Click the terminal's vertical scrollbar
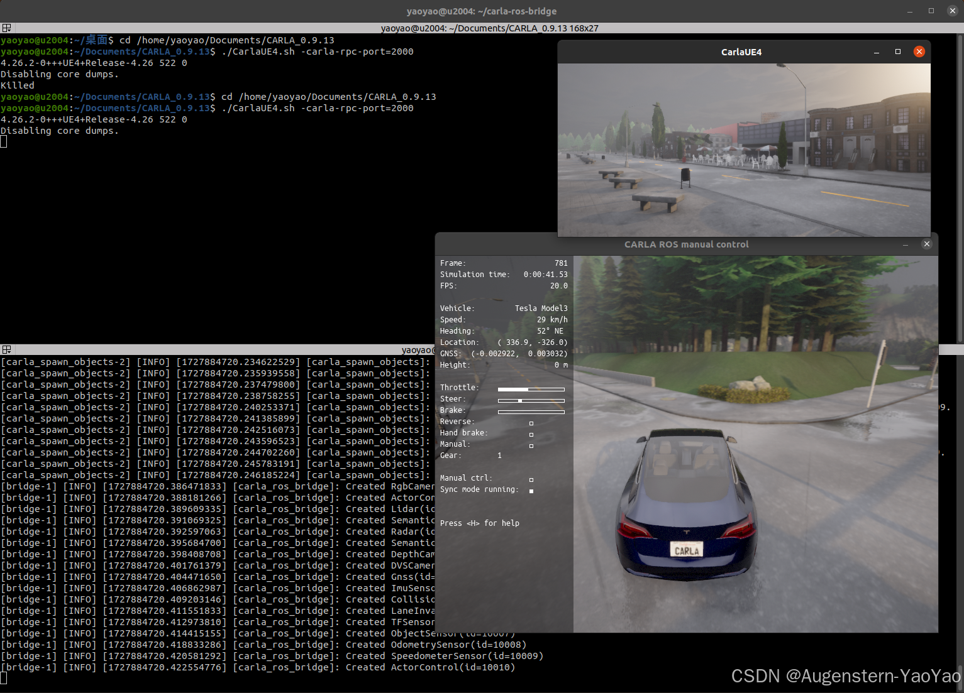The height and width of the screenshot is (693, 964). (960, 188)
